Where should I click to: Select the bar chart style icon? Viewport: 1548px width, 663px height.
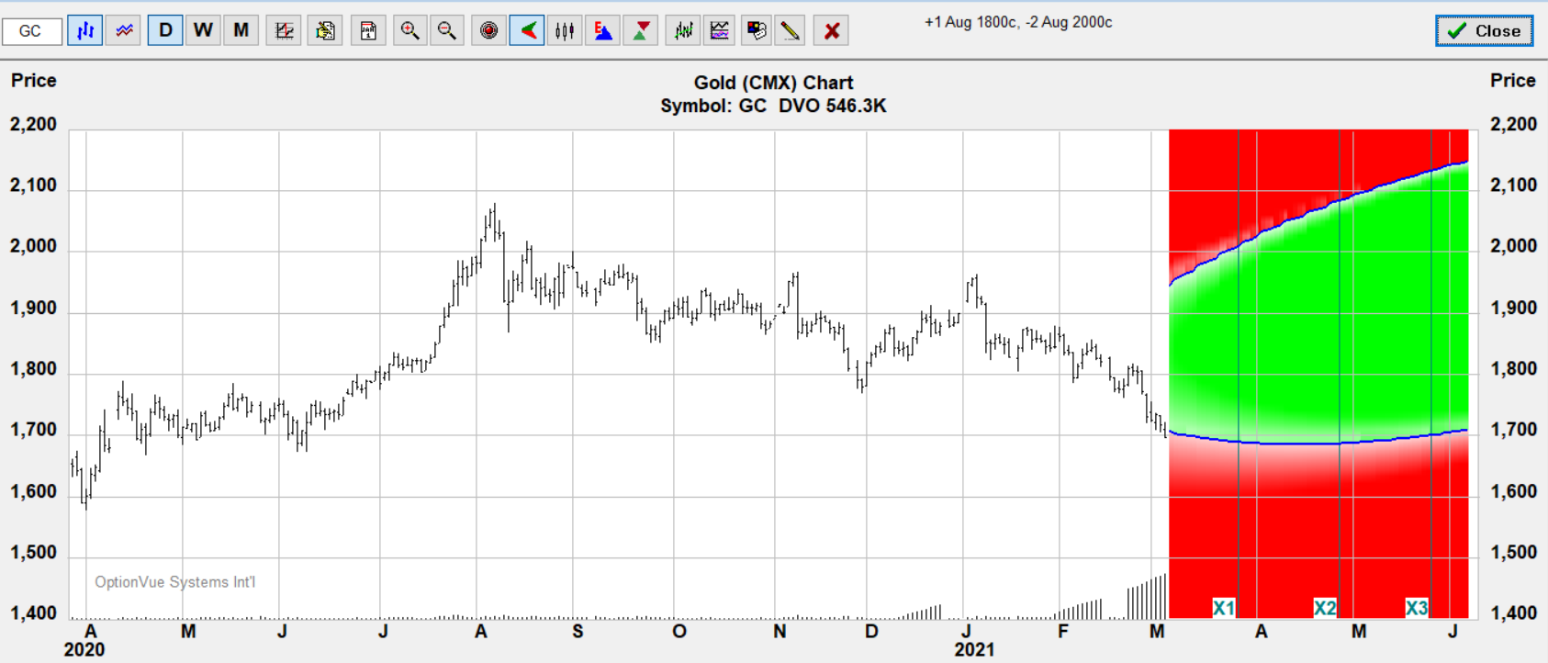click(84, 30)
